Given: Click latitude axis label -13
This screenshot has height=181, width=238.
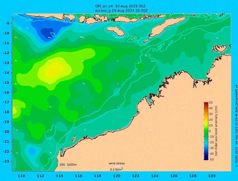Looking at the screenshot, I should [6, 63].
